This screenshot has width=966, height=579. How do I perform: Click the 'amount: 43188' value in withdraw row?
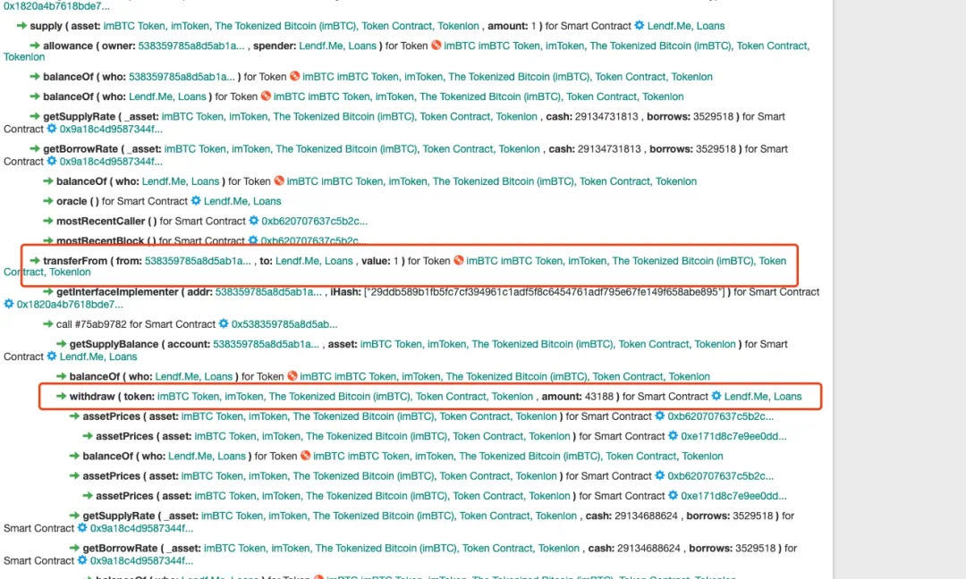(x=578, y=396)
